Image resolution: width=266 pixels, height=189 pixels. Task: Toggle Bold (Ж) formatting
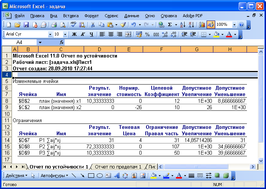click(x=74, y=34)
